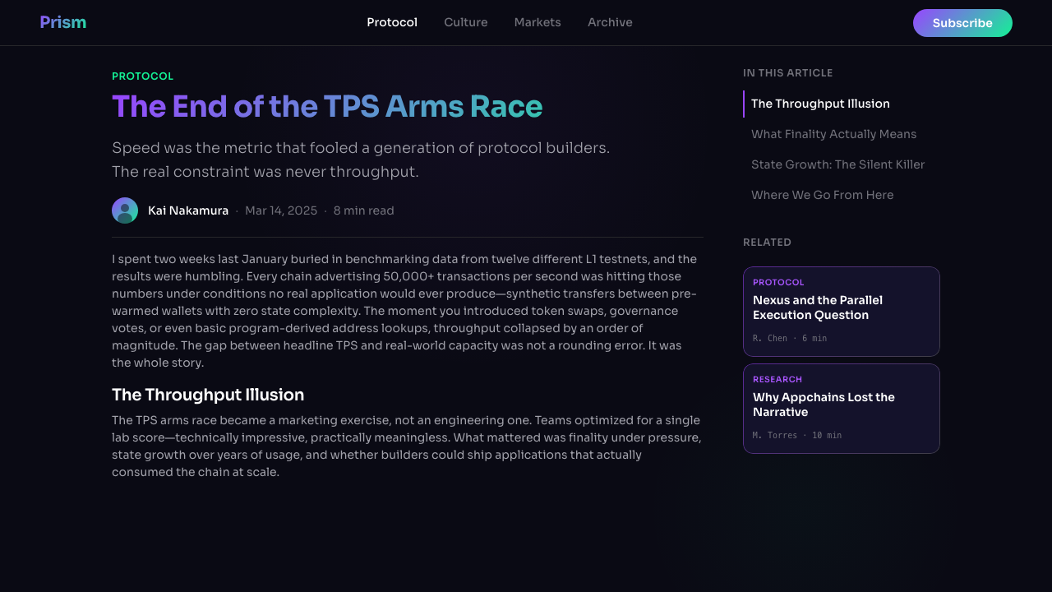
Task: Visit the Archive page
Action: tap(610, 22)
